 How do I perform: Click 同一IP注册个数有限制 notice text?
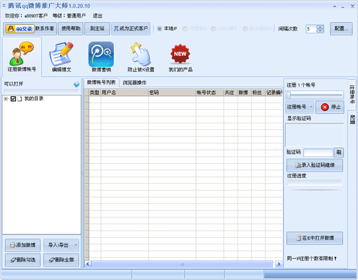pyautogui.click(x=312, y=259)
